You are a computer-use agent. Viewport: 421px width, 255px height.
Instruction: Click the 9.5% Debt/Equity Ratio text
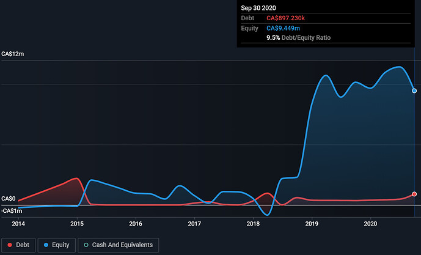299,38
